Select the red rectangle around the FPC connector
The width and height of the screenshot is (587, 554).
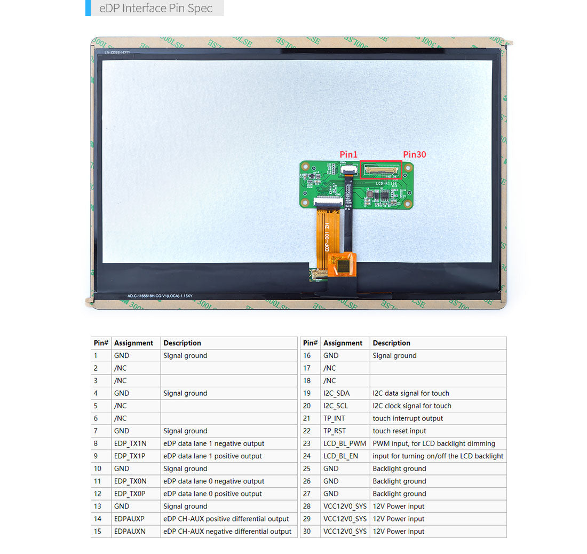click(x=381, y=170)
